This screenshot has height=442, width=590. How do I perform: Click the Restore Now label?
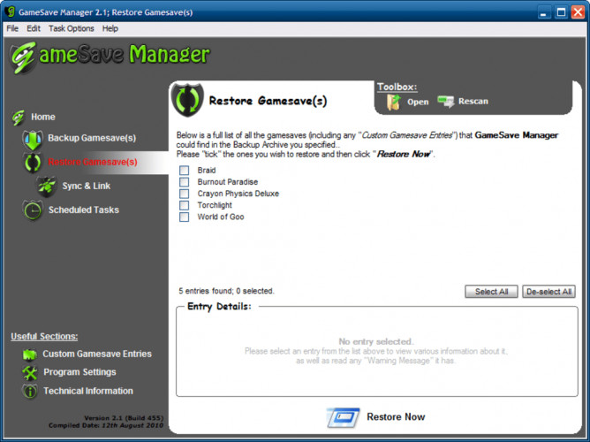point(396,416)
